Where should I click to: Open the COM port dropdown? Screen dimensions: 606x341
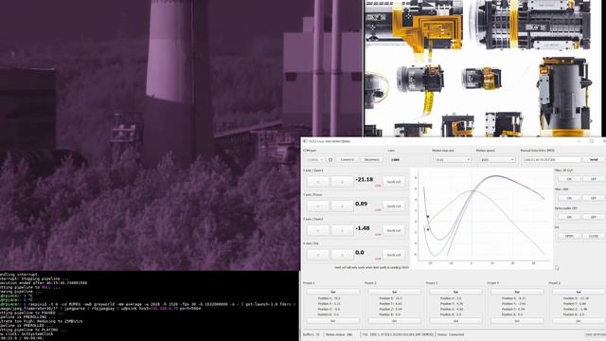(x=315, y=159)
